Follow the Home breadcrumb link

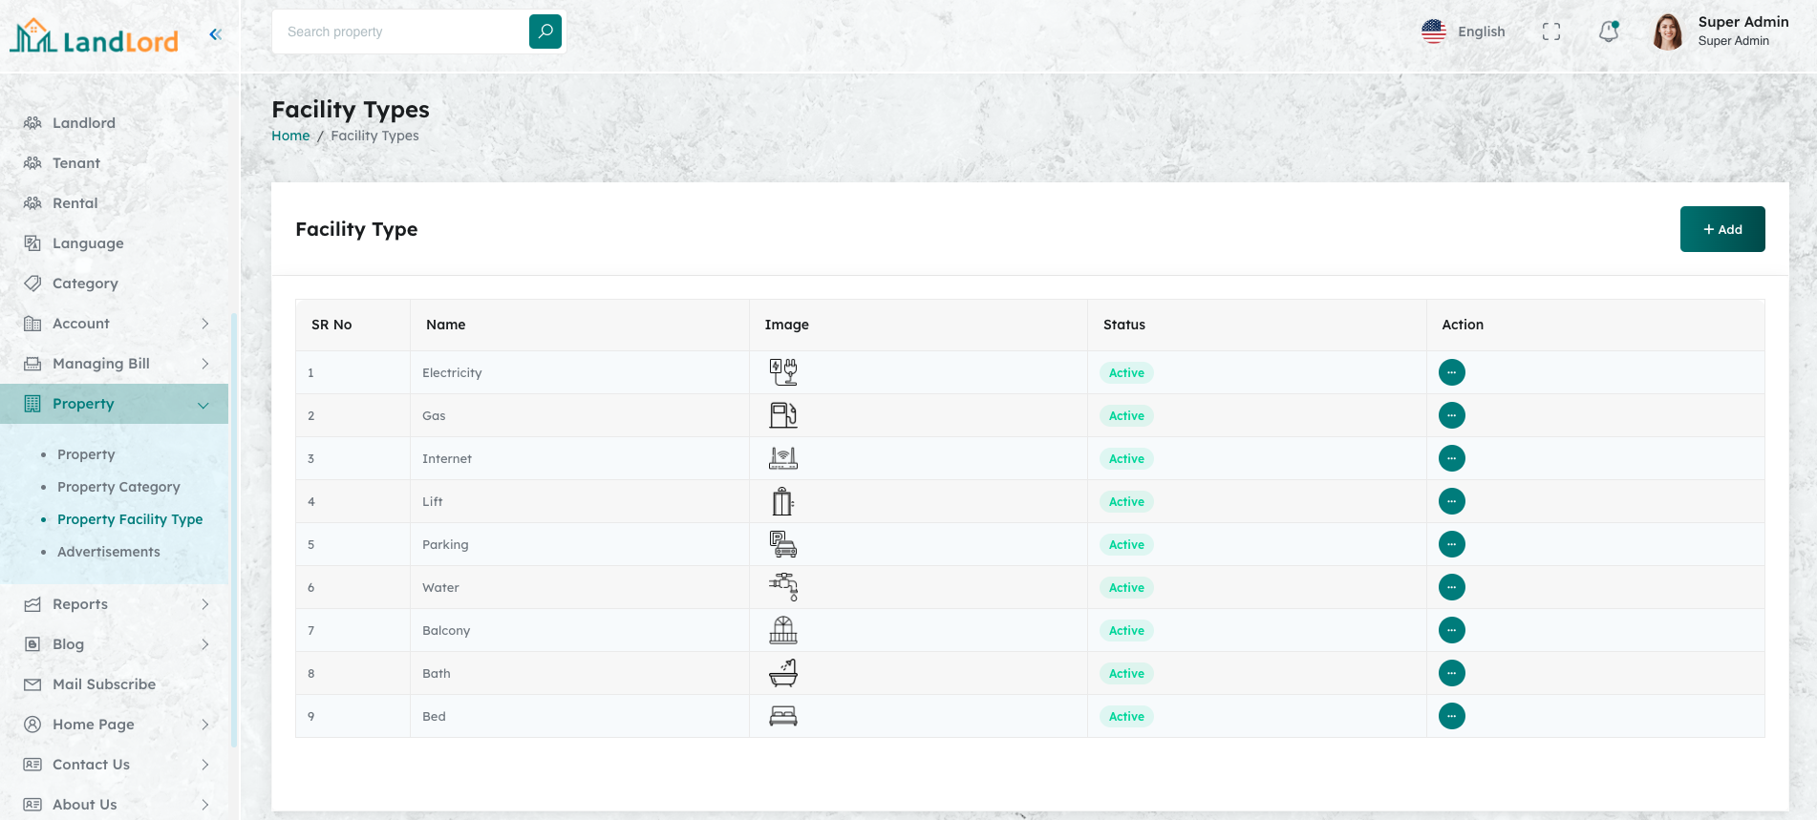click(290, 136)
